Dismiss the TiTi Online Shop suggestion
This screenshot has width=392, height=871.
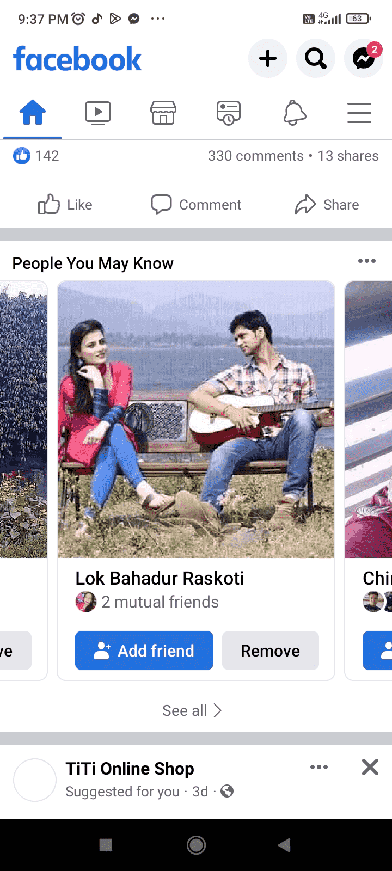pos(370,767)
